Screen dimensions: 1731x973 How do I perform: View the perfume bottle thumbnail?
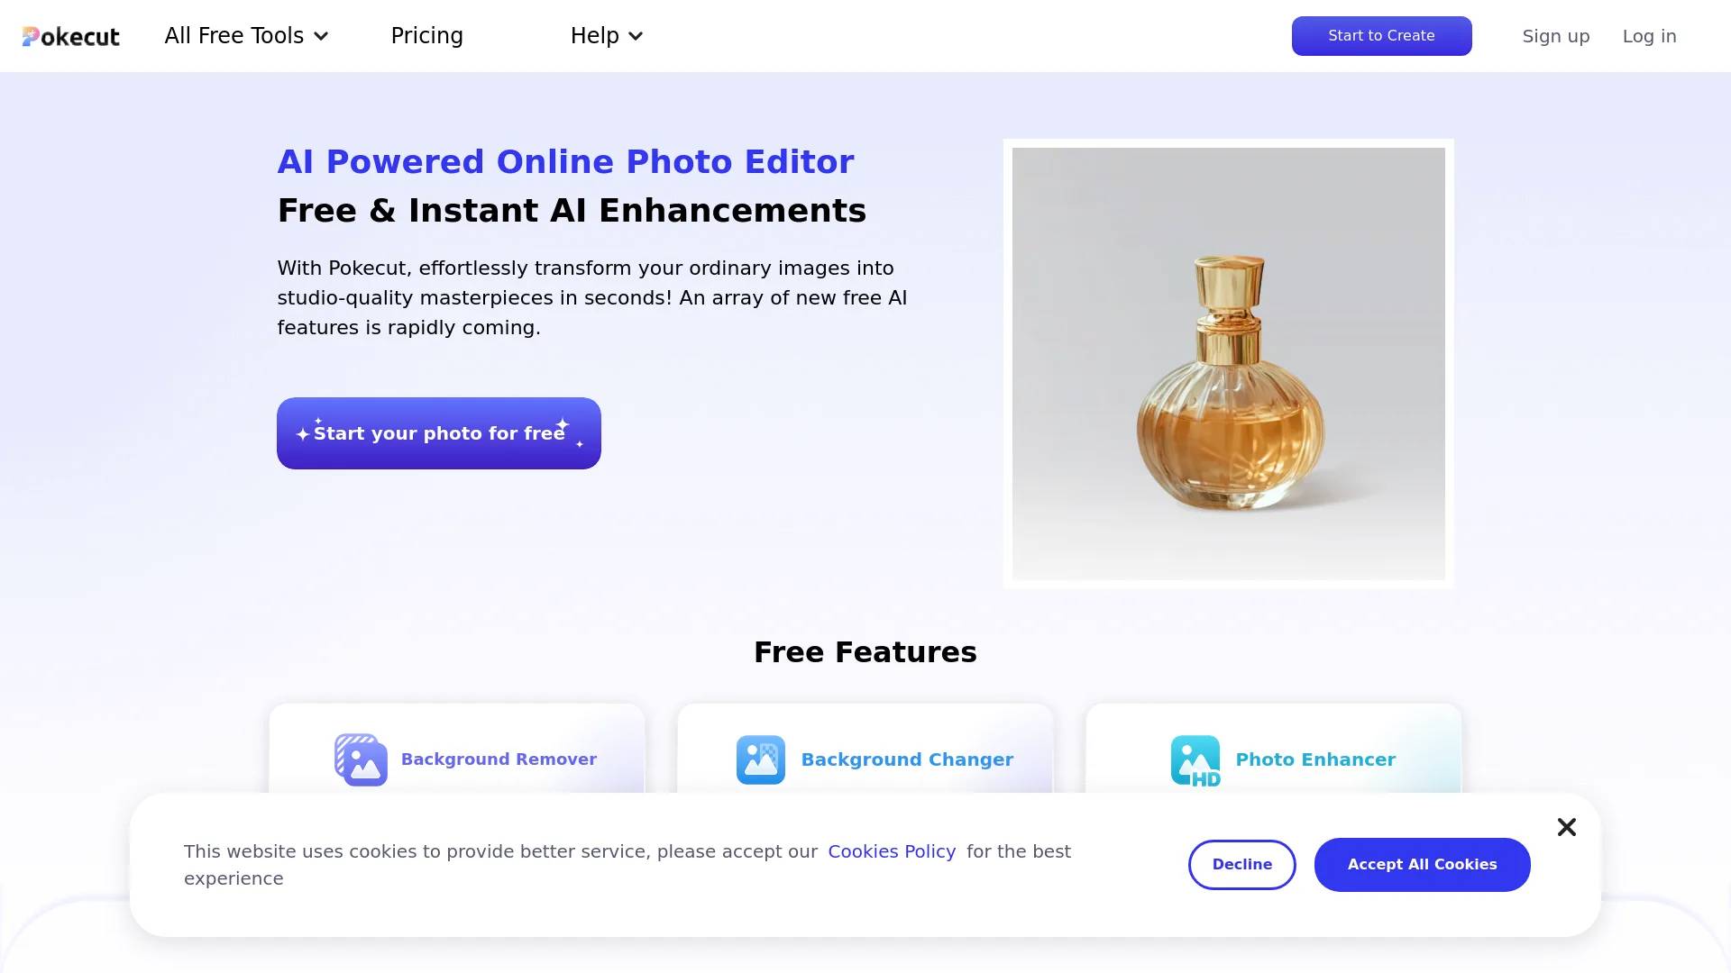pyautogui.click(x=1228, y=362)
